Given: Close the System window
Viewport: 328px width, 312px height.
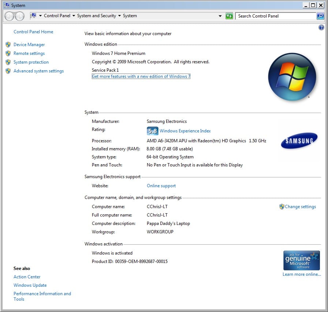Looking at the screenshot, I should [321, 5].
